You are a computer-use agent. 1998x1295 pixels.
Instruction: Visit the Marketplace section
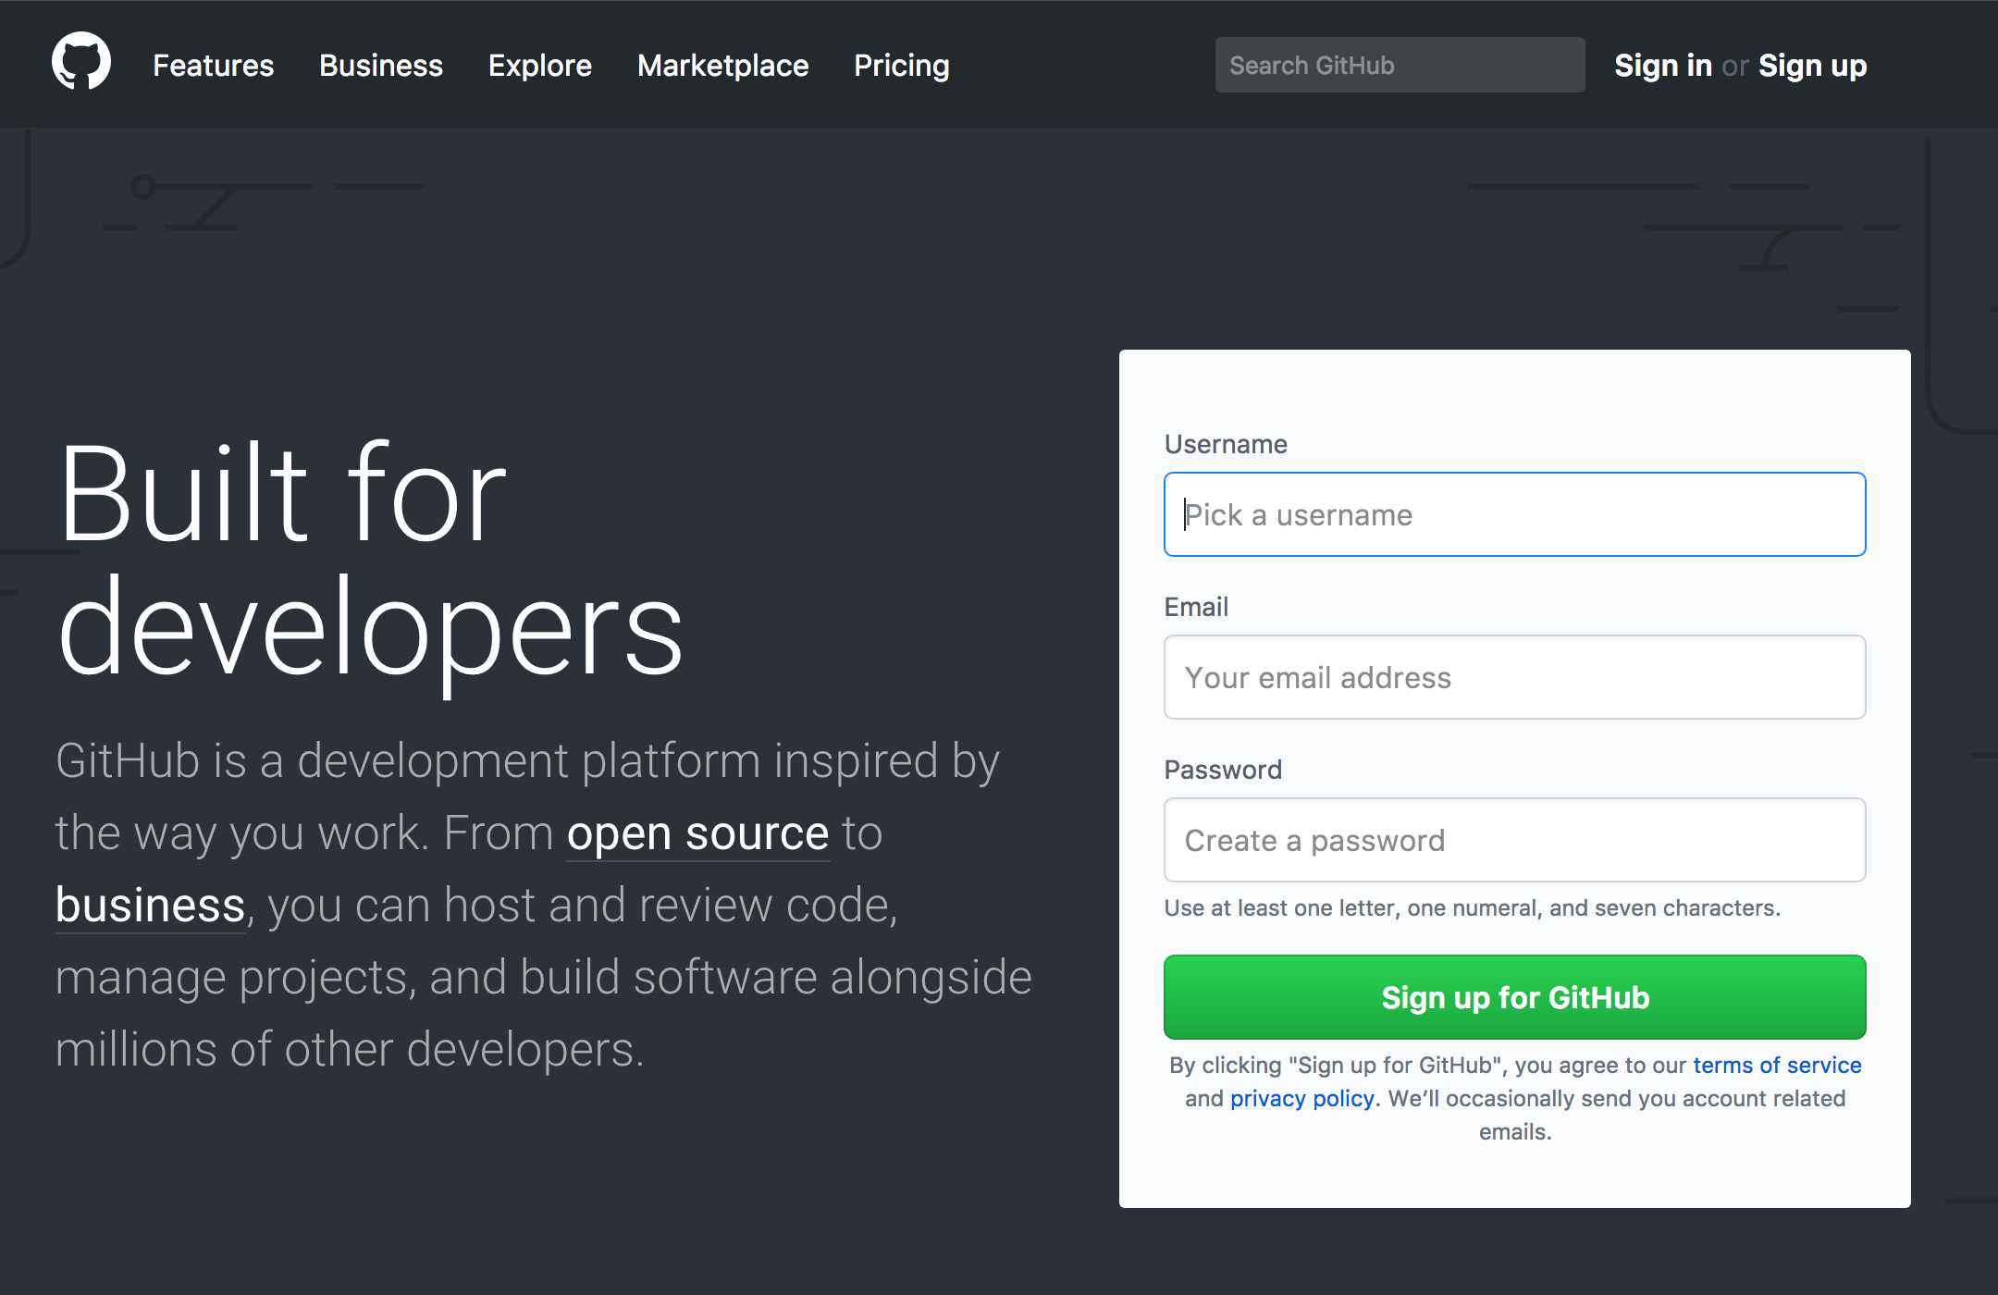[722, 66]
